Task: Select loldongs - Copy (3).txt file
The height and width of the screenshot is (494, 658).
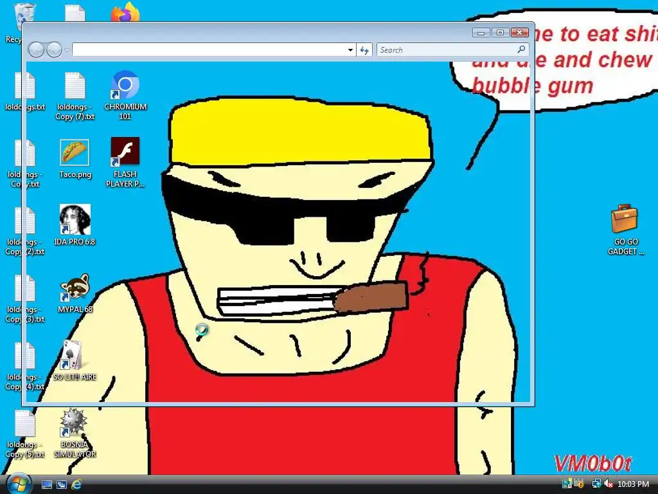Action: tap(25, 299)
